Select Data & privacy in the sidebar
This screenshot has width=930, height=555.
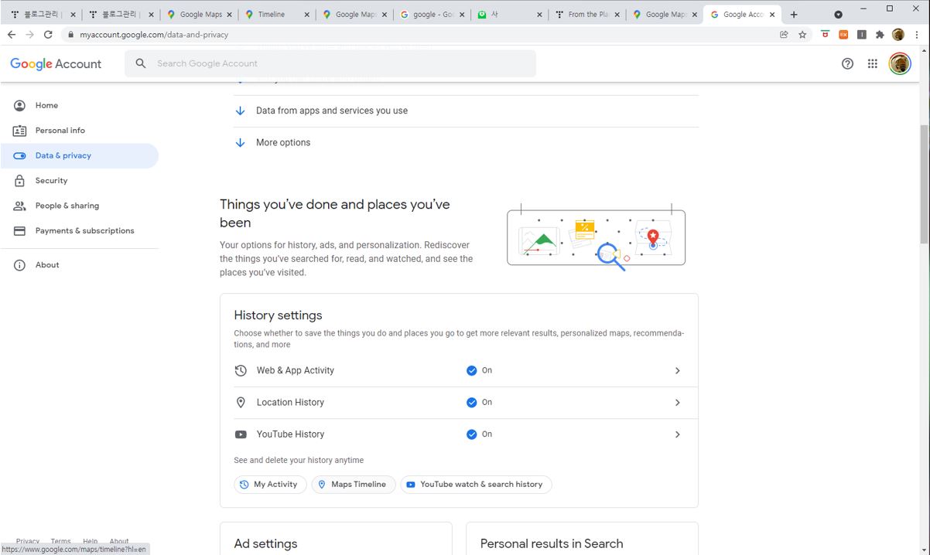pos(79,155)
